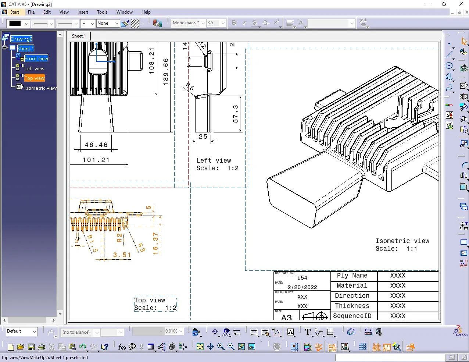This screenshot has height=362, width=469.
Task: Select the Pan view tool
Action: tap(210, 347)
